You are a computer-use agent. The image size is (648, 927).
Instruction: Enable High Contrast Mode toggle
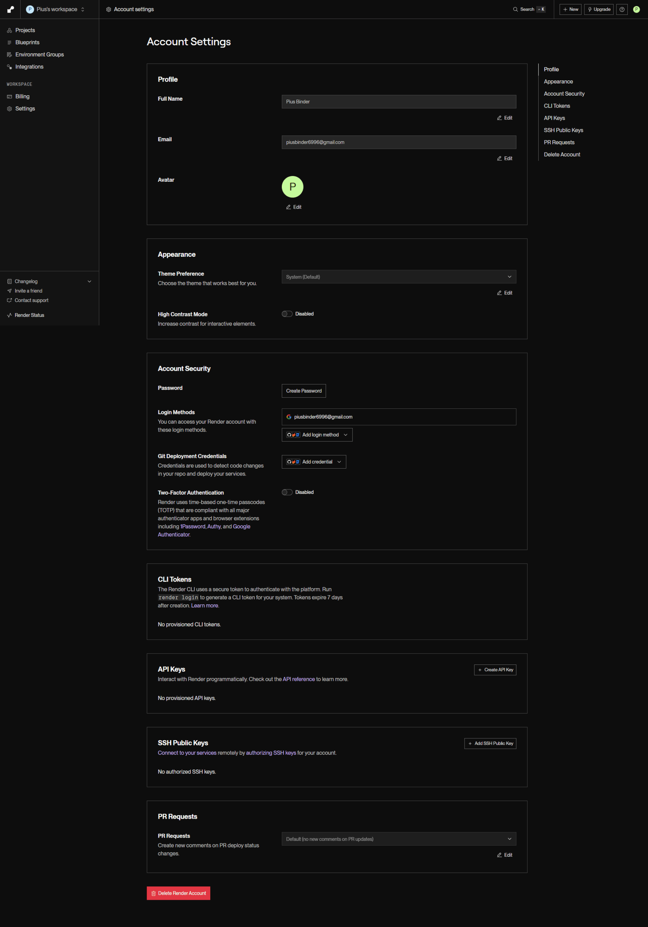tap(287, 314)
